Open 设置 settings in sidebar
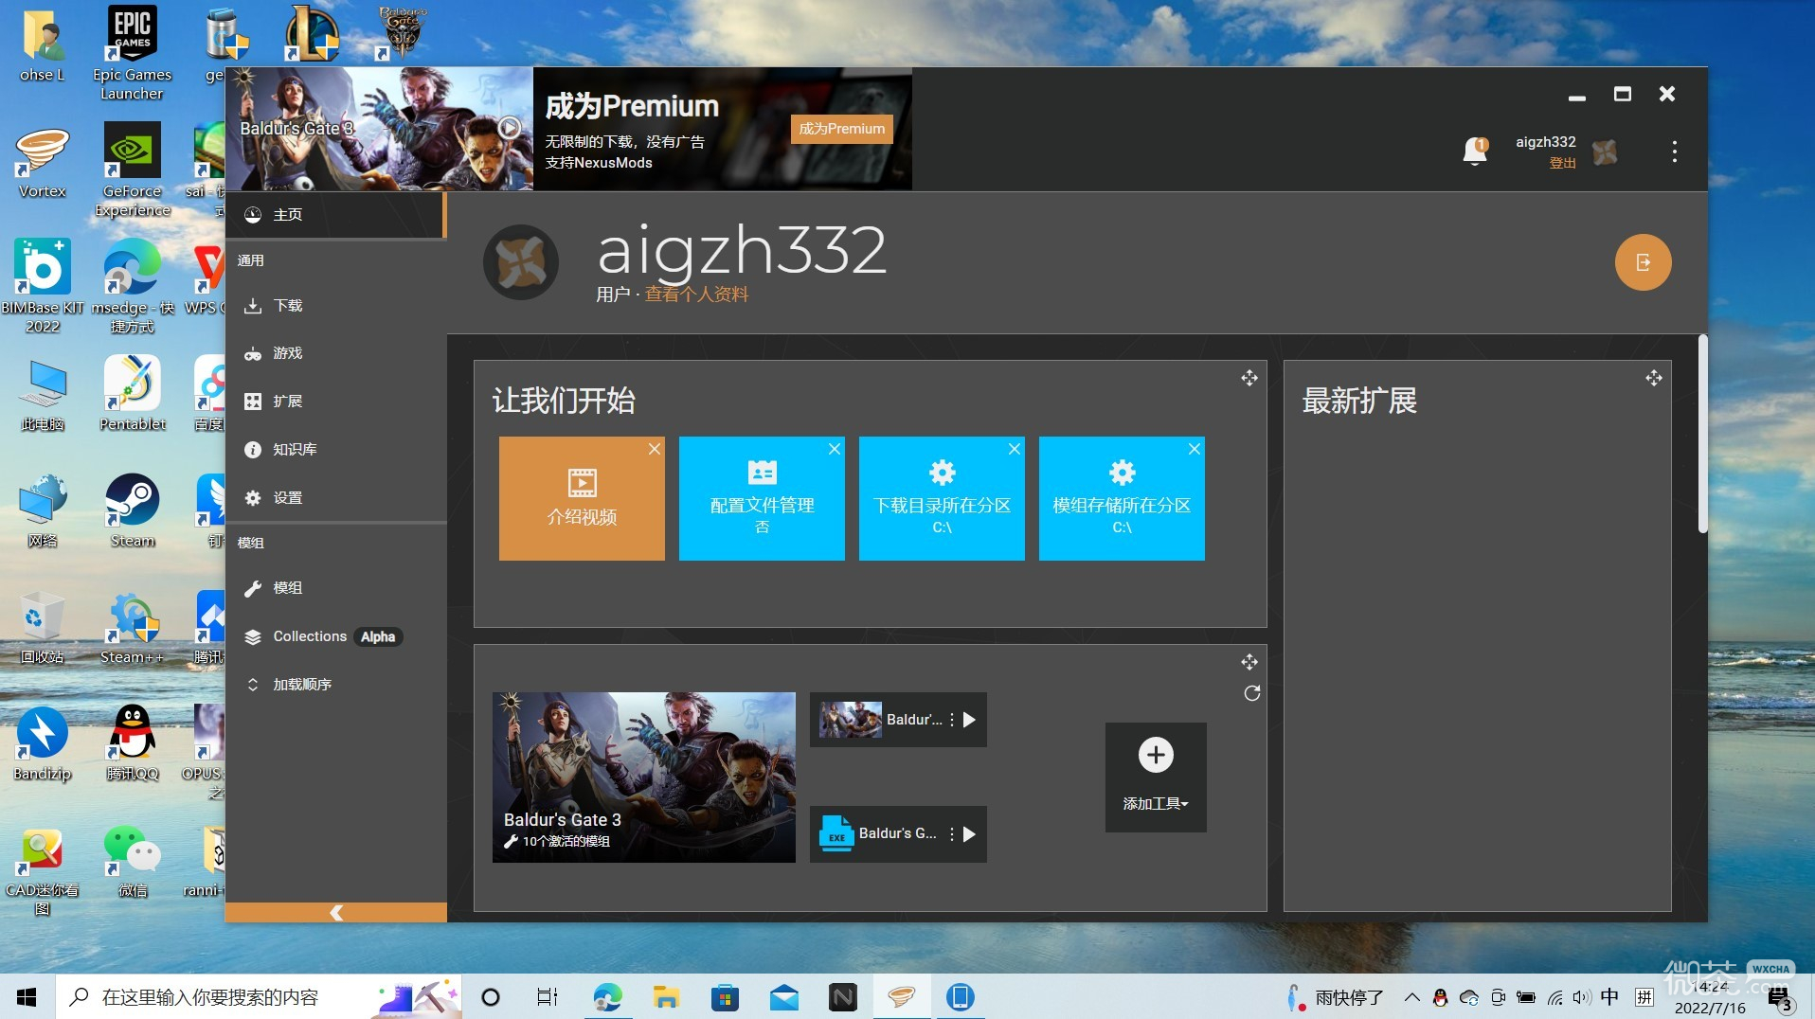1815x1019 pixels. click(x=334, y=498)
